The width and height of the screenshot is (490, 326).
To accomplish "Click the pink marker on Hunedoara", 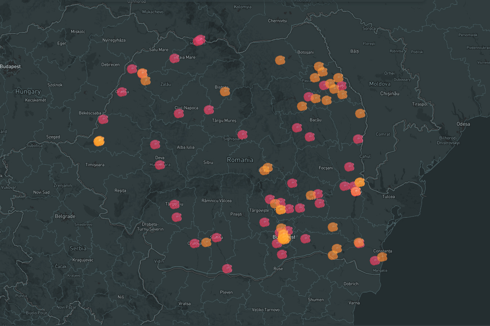I will pos(160,165).
